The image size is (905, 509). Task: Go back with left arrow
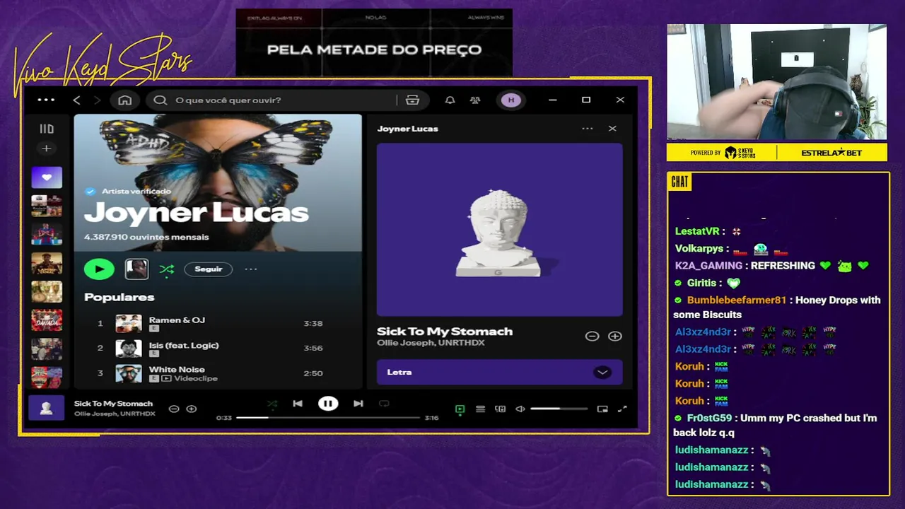tap(76, 100)
